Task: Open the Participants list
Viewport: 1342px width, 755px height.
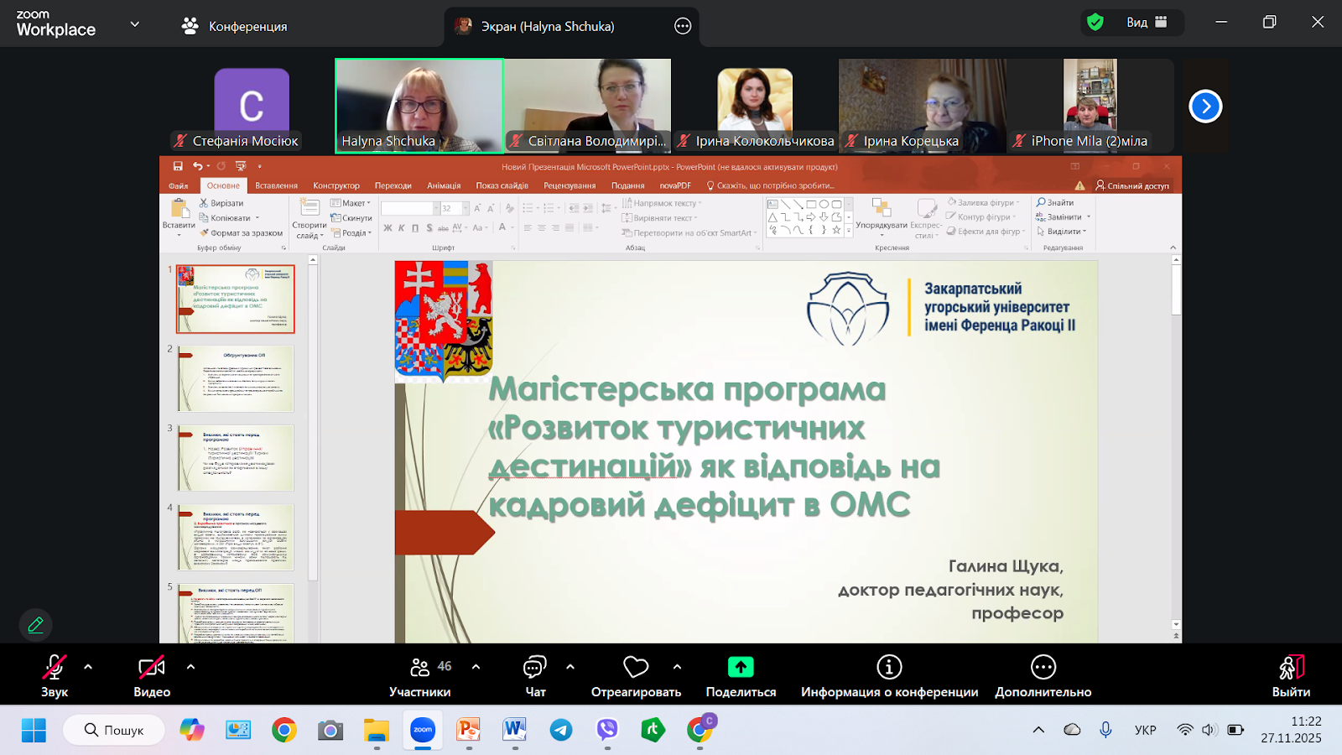Action: point(420,675)
